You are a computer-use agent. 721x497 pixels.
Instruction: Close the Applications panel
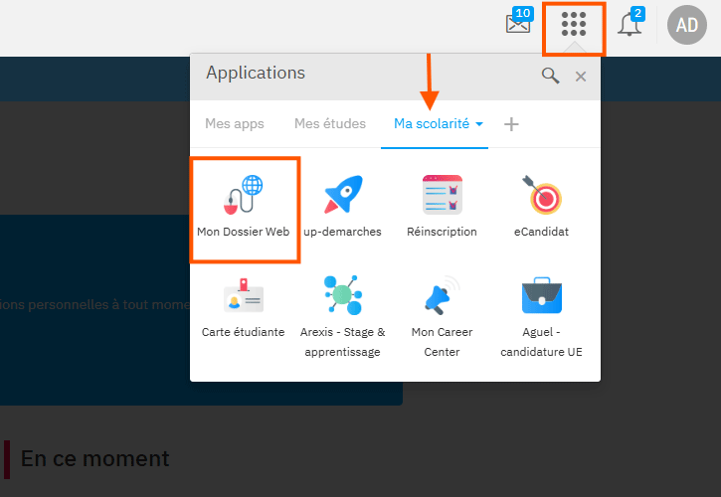click(581, 77)
